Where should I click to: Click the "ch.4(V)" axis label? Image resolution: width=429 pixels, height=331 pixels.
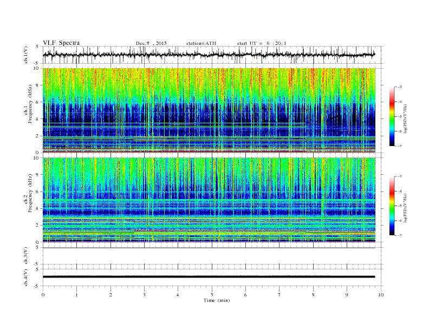click(x=26, y=277)
